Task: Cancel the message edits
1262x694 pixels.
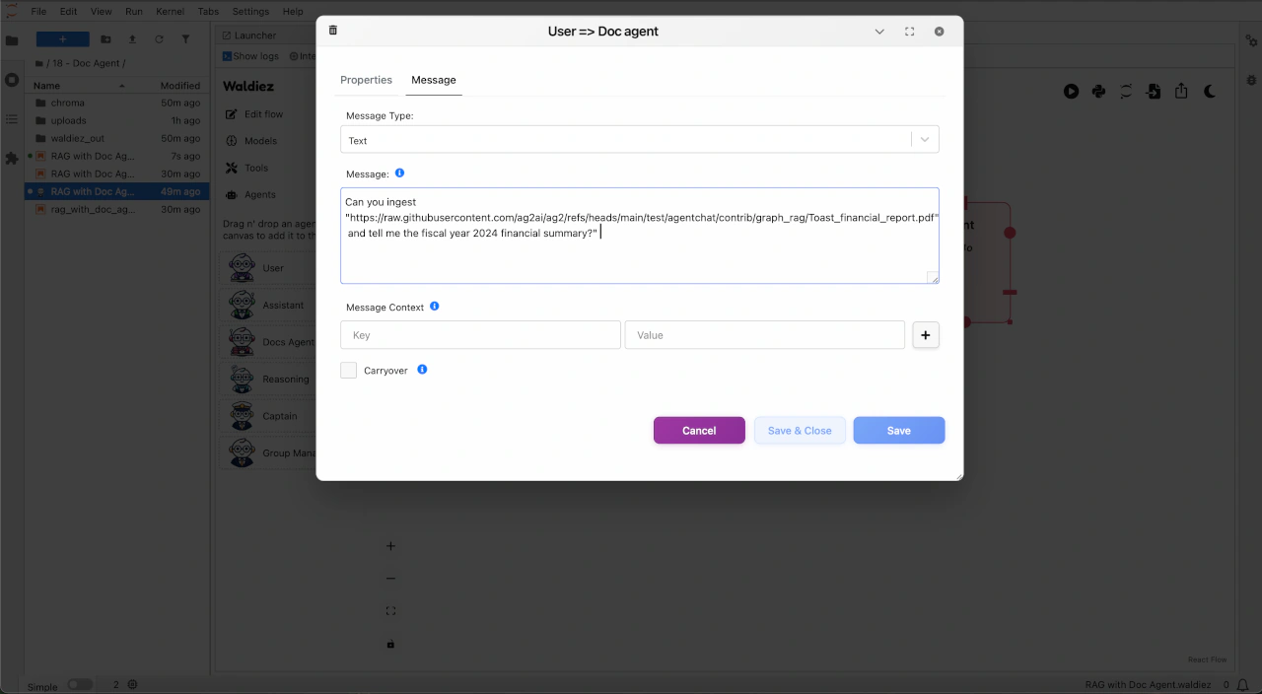Action: [699, 430]
